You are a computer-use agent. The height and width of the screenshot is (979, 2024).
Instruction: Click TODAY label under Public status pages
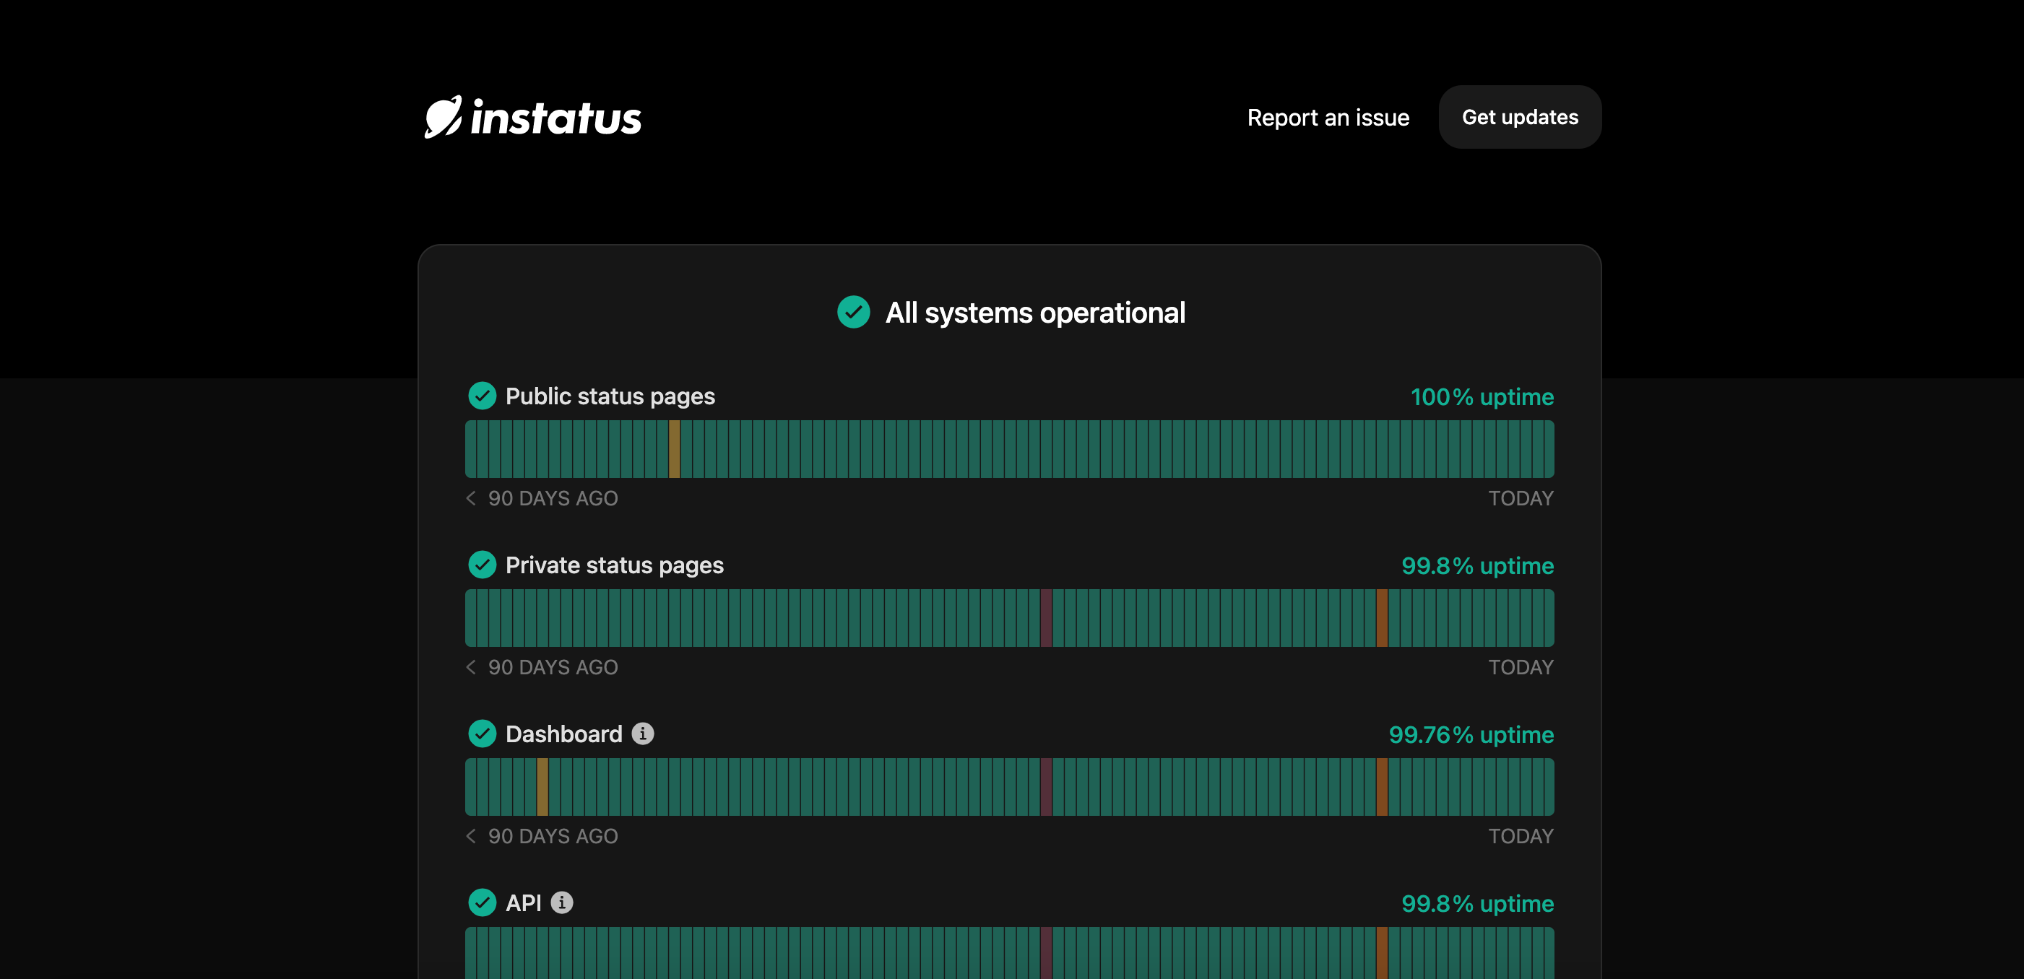pos(1521,499)
